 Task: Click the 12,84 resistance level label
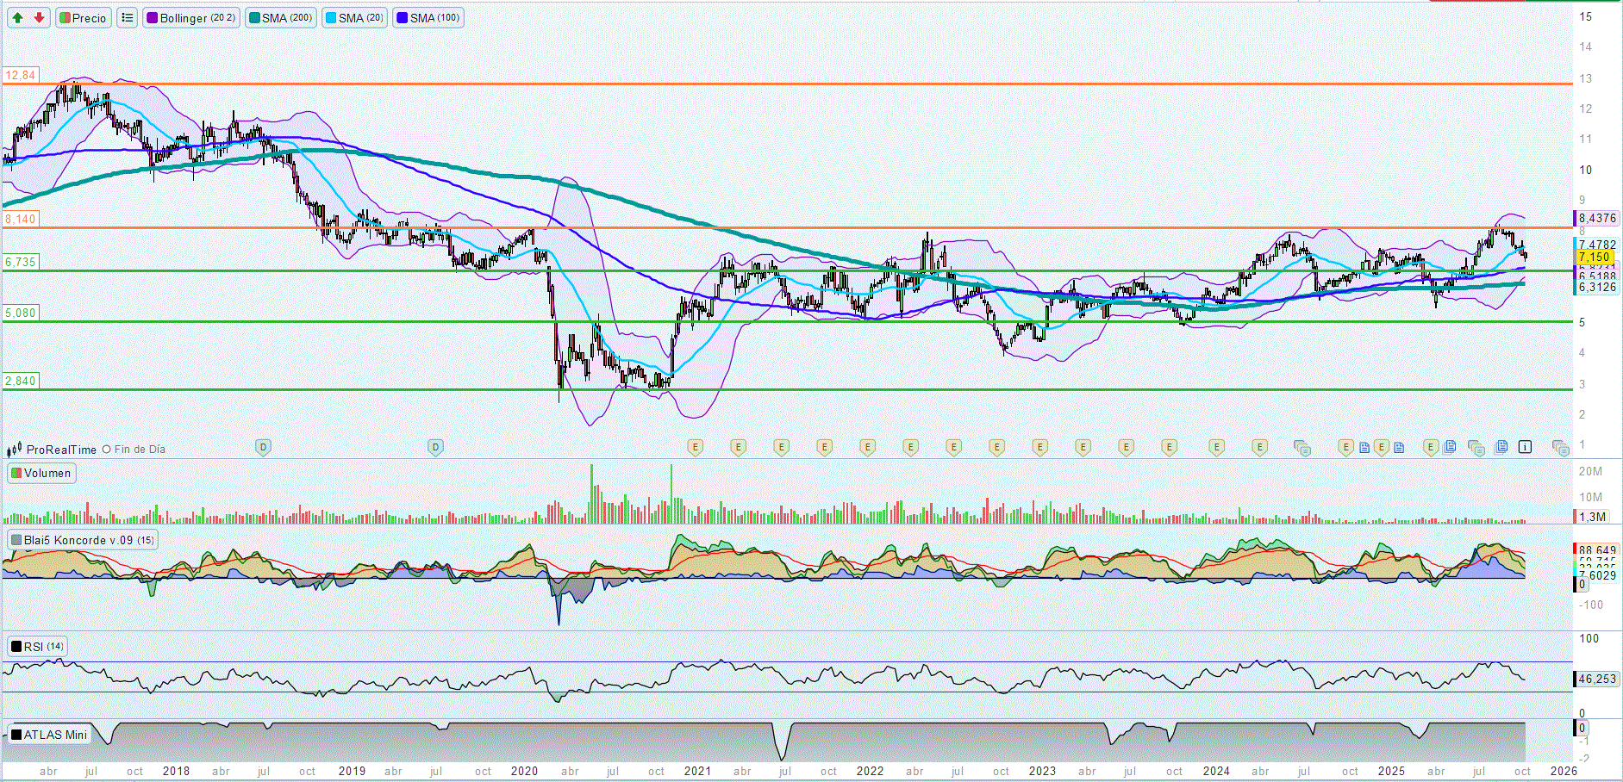(21, 76)
